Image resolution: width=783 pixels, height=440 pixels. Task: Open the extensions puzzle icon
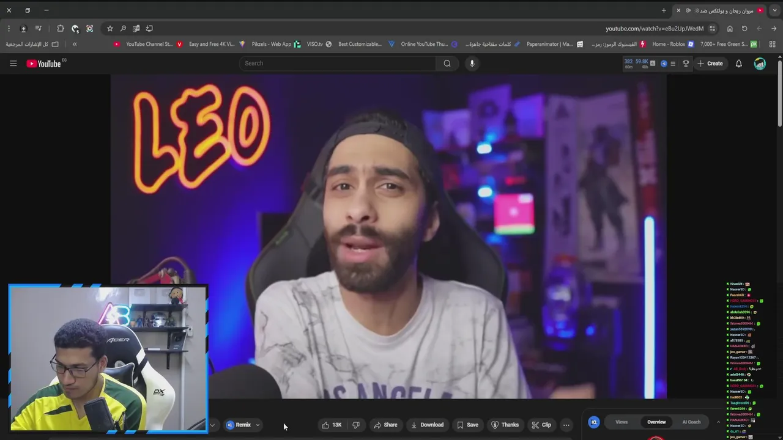[60, 29]
